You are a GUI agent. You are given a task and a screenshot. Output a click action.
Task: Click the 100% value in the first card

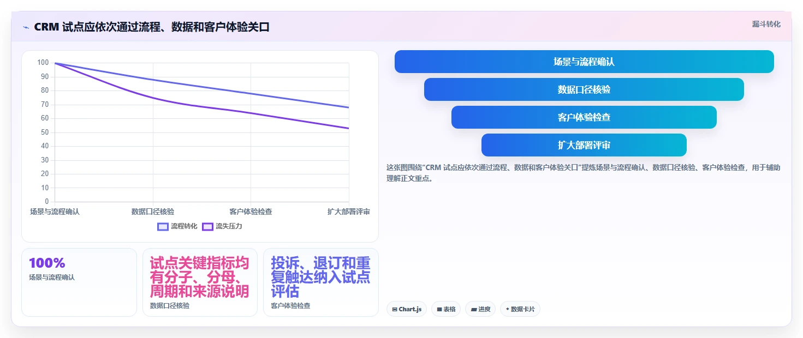(47, 263)
